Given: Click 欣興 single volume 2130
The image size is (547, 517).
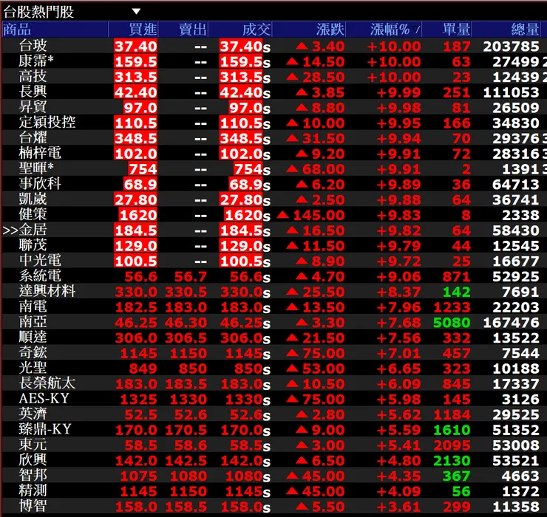Looking at the screenshot, I should (x=452, y=461).
